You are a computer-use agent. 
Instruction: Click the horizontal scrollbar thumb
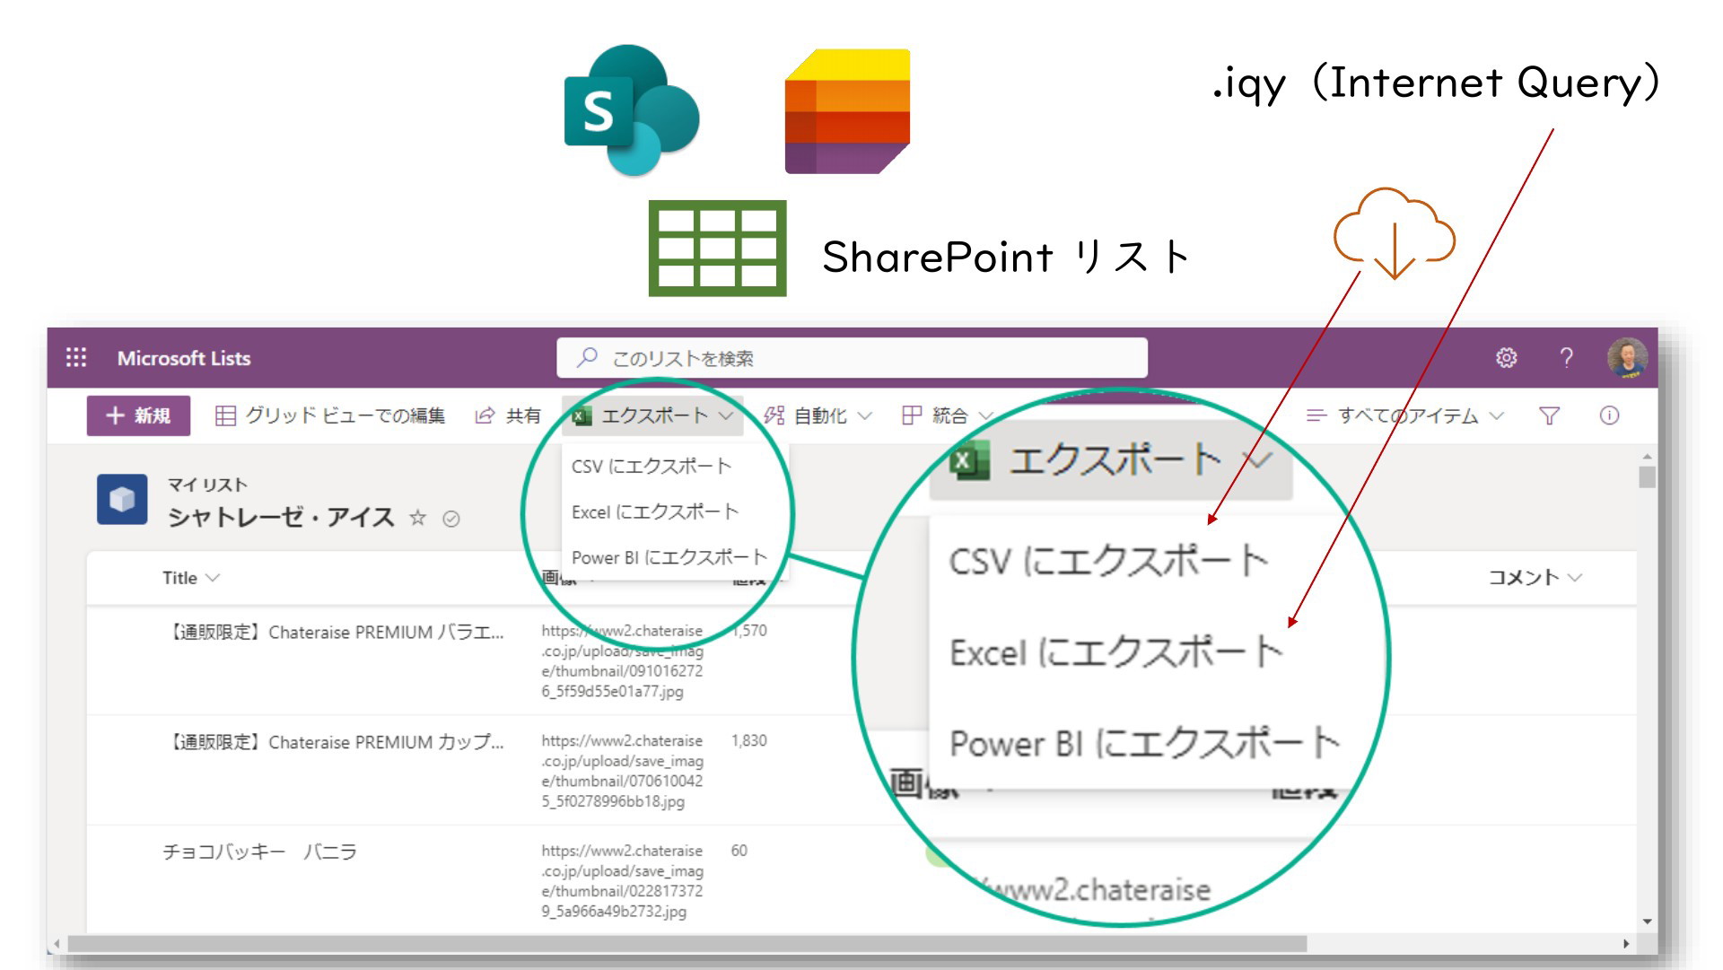tap(687, 944)
